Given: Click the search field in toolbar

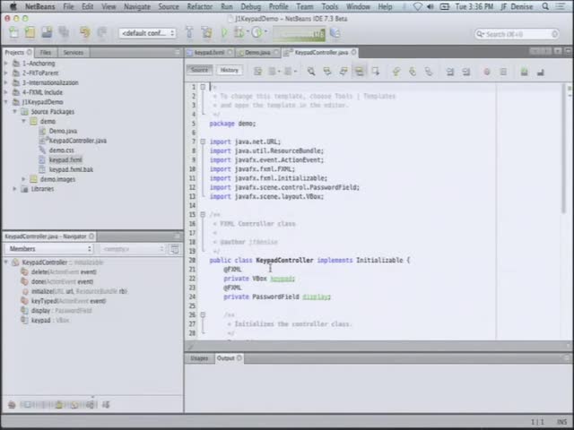Looking at the screenshot, I should [x=517, y=34].
